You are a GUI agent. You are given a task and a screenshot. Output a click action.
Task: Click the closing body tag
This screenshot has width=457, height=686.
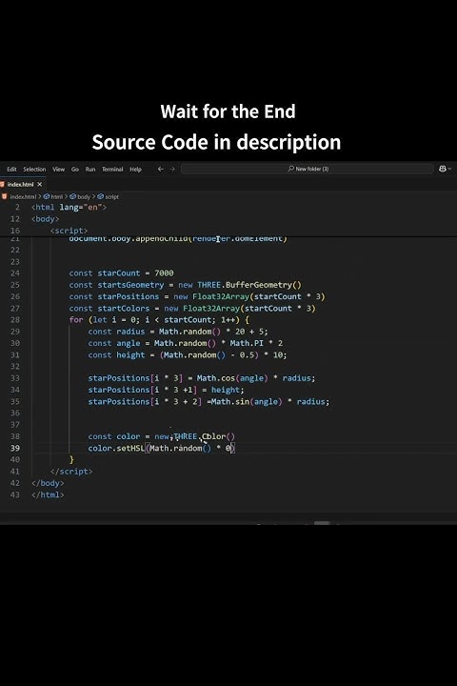(x=48, y=483)
